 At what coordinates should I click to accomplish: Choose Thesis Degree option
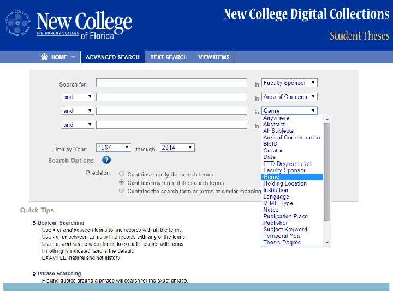[x=292, y=242]
